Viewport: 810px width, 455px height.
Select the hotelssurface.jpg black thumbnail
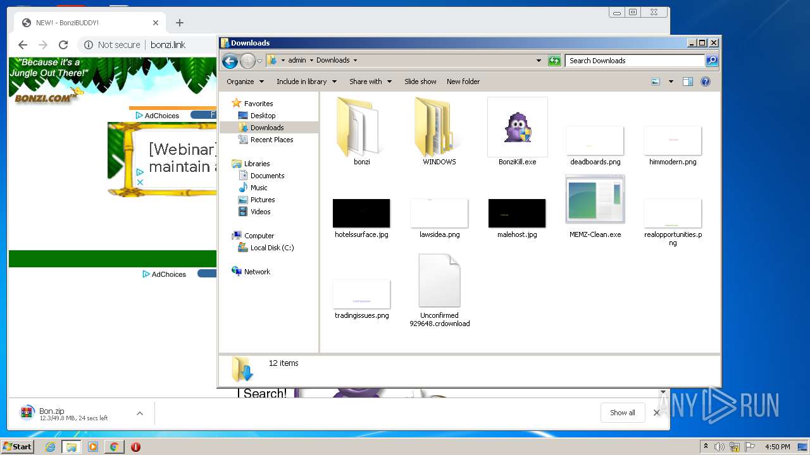[361, 213]
